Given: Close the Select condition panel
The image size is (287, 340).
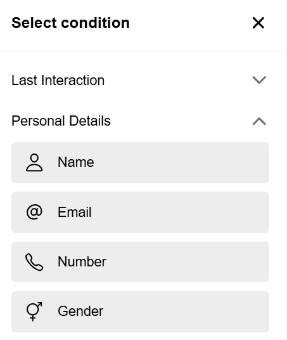Looking at the screenshot, I should (258, 23).
